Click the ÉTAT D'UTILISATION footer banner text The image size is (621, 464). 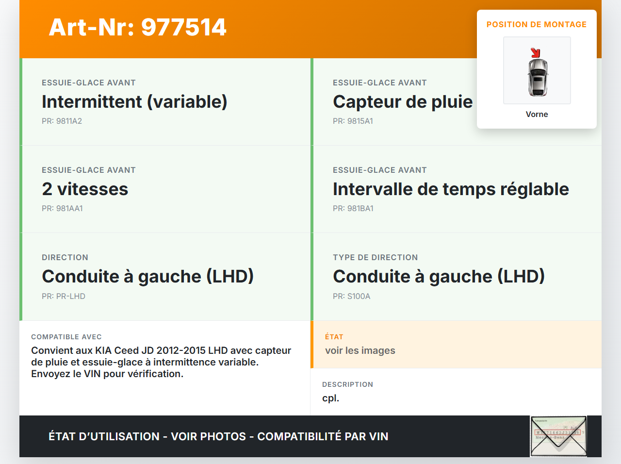[218, 436]
